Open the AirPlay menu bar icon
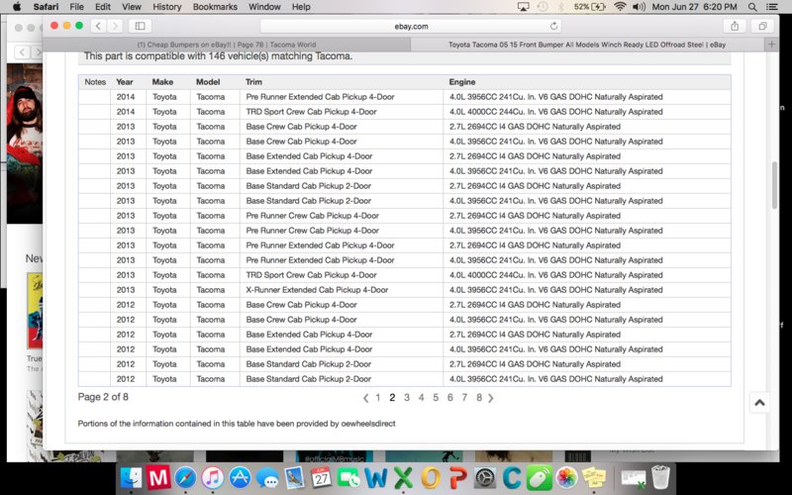This screenshot has width=792, height=495. click(523, 7)
